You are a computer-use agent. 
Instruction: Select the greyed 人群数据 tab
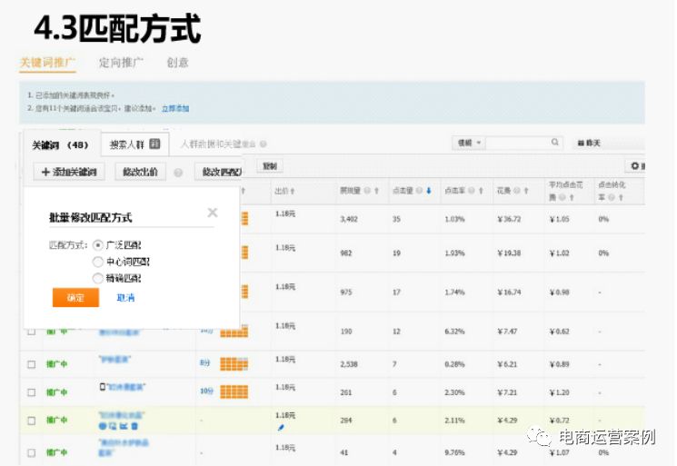tap(217, 144)
